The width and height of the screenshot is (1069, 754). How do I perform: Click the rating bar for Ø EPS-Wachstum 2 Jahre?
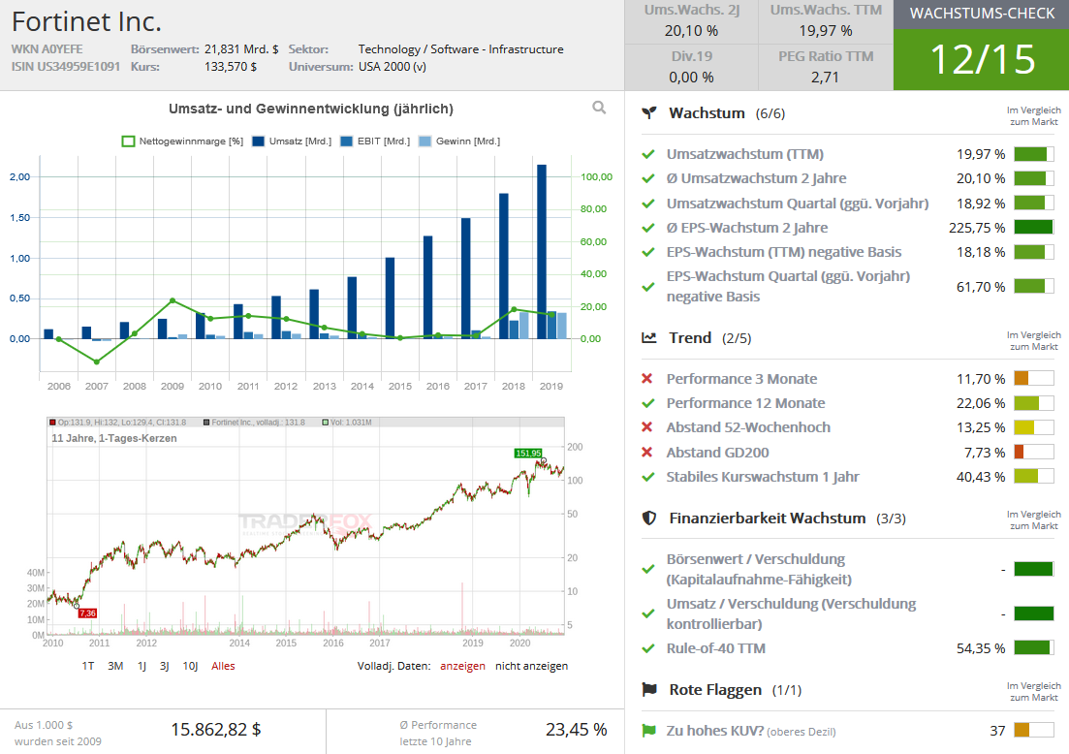(1033, 228)
